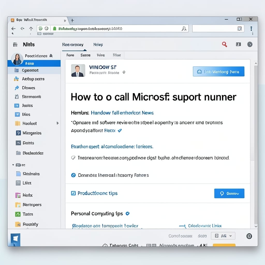Click the Frearaty folder icon
Screen dimensions: 265x265
18,224
